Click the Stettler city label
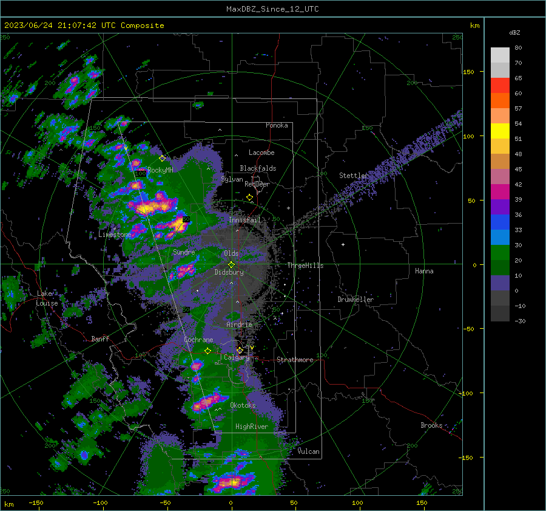Image resolution: width=546 pixels, height=511 pixels. (x=354, y=176)
